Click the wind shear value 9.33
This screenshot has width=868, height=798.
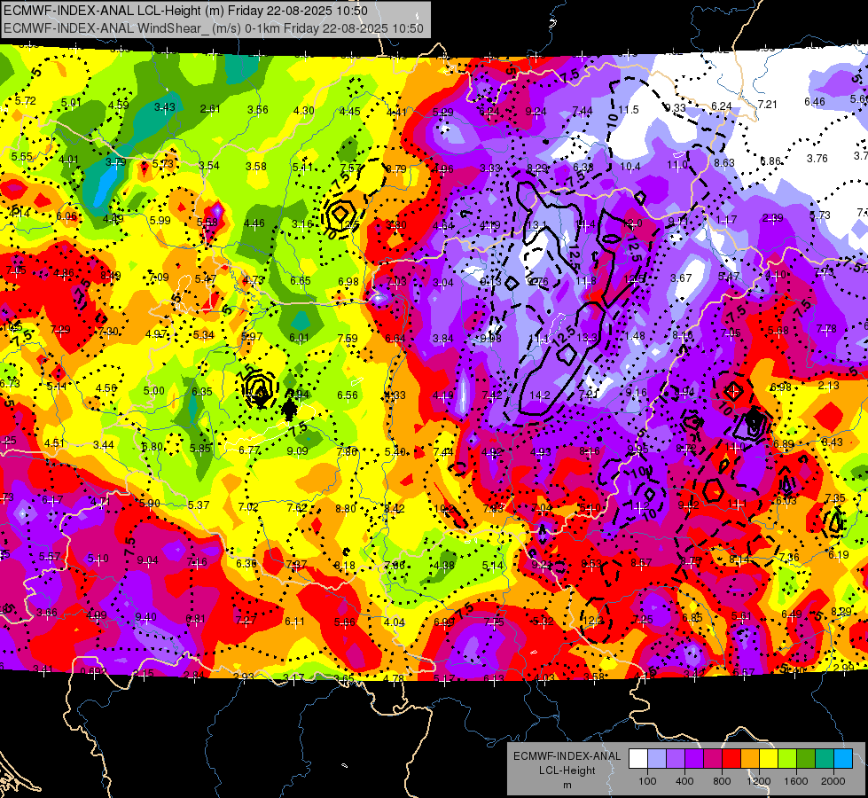point(675,108)
